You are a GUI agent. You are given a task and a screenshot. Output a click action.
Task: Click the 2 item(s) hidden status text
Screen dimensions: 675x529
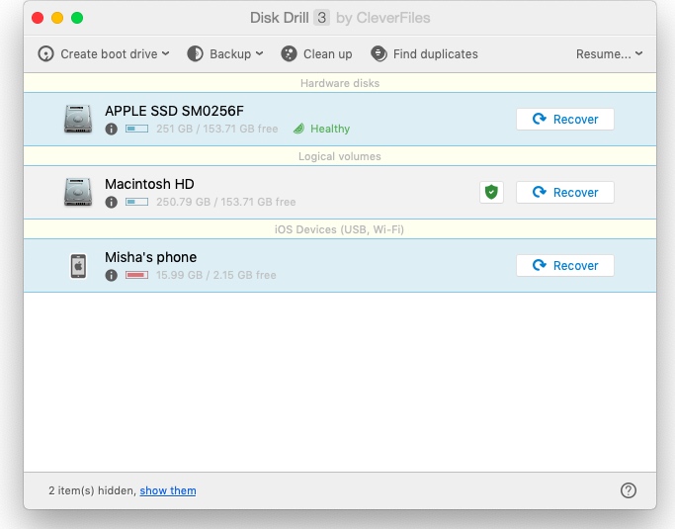92,490
